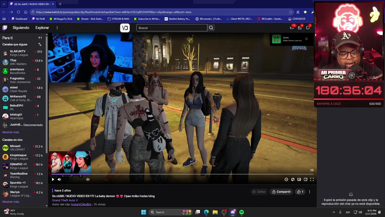The width and height of the screenshot is (385, 217).
Task: Bookmark this page with star icon
Action: 291,12
